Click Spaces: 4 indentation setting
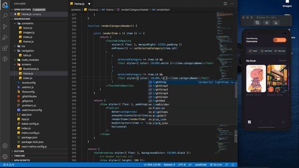The image size is (299, 168). pos(169,165)
